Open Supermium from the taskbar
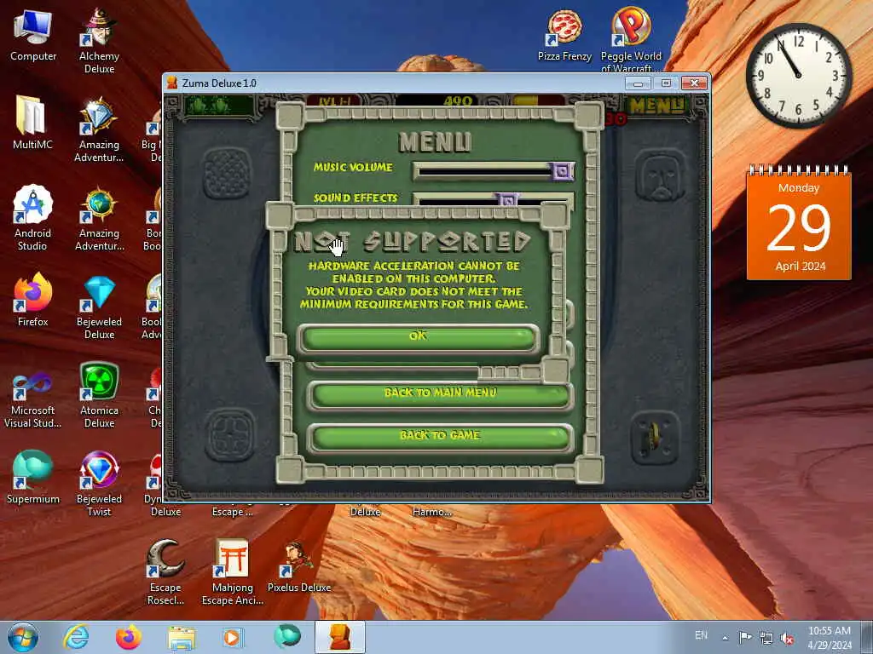 tap(286, 637)
